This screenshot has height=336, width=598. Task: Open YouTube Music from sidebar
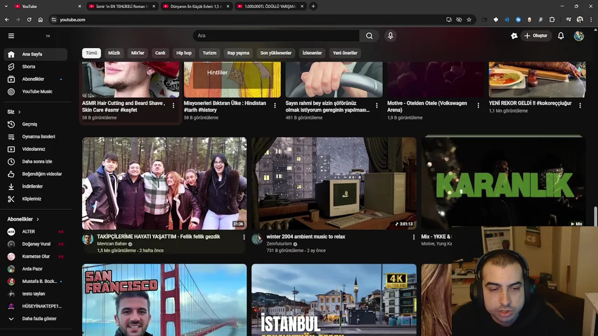pyautogui.click(x=36, y=91)
